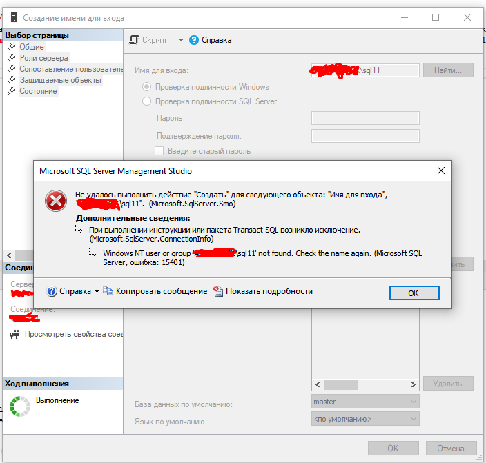486x463 pixels.
Task: Click wrench icon beside Роли сервера
Action: [12, 58]
